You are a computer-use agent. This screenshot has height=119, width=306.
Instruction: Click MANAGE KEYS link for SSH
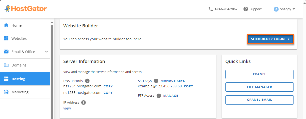pos(173,81)
